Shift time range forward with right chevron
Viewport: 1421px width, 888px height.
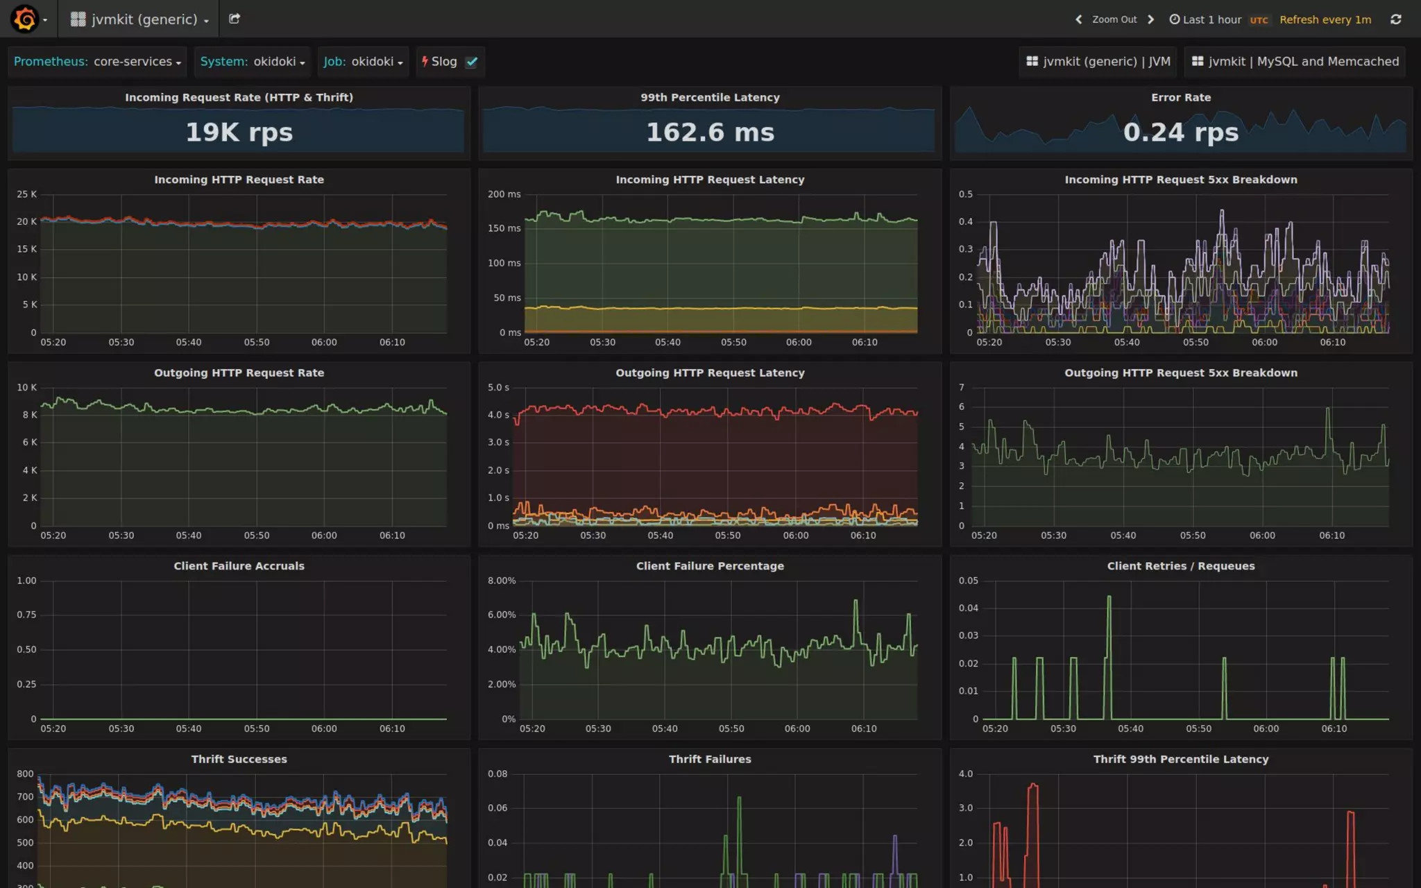[x=1151, y=19]
